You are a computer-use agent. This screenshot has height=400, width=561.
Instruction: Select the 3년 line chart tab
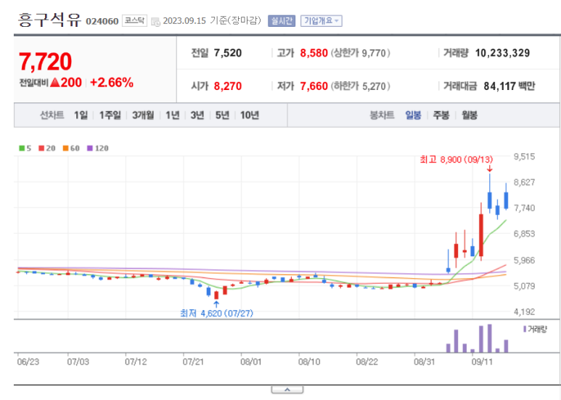point(197,115)
